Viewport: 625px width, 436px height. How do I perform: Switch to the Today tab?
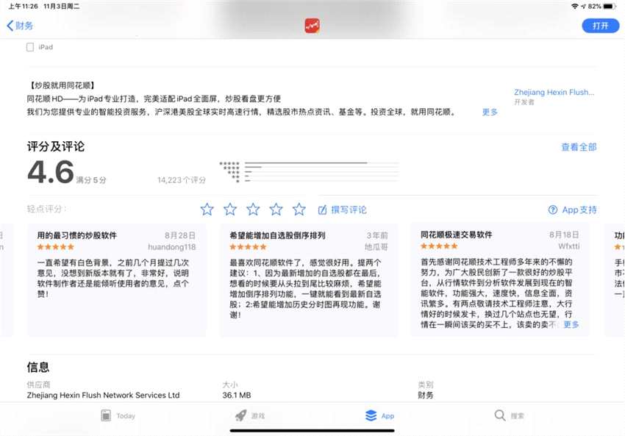[118, 415]
